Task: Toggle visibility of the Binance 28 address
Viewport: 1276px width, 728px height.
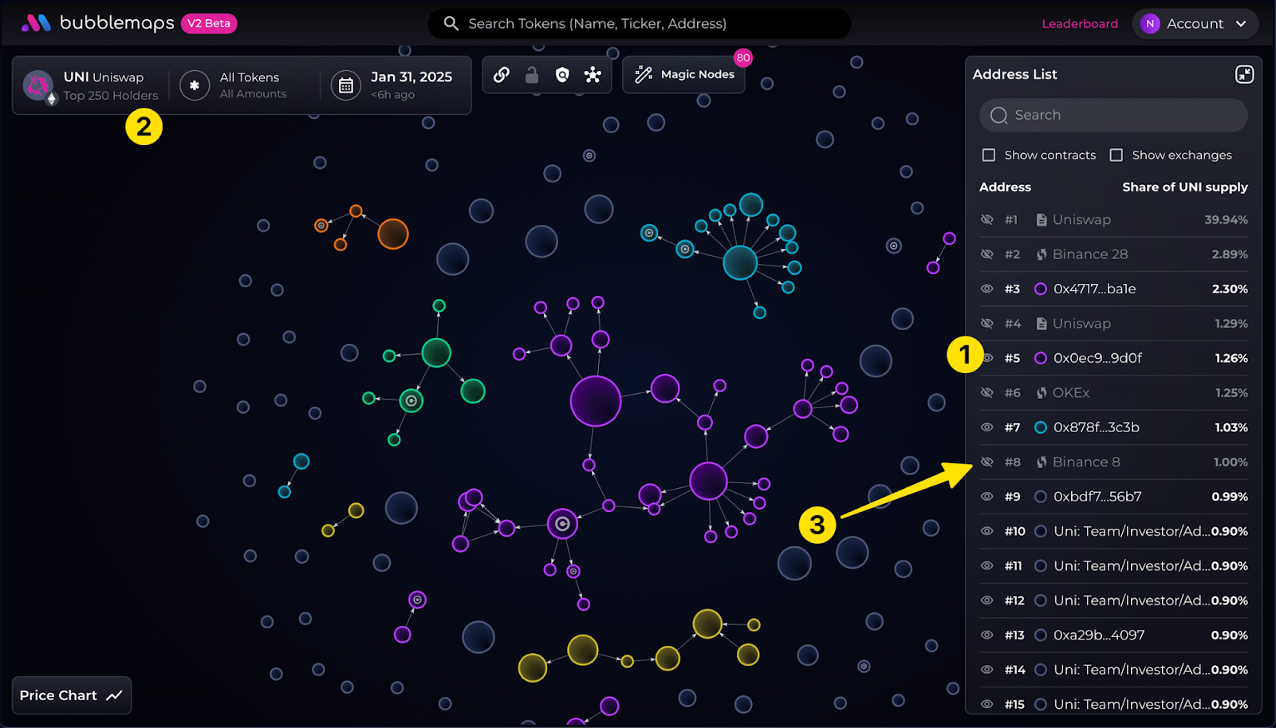Action: click(x=987, y=254)
